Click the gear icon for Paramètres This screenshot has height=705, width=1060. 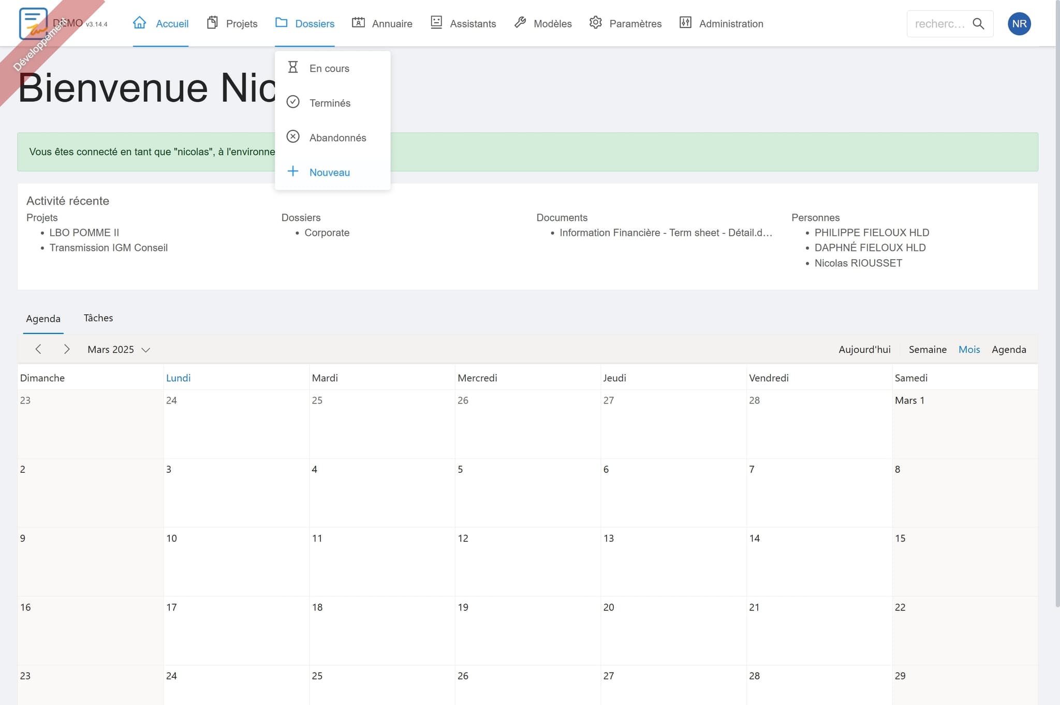pos(596,23)
